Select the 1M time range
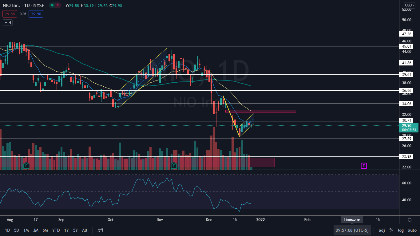 click(x=26, y=230)
